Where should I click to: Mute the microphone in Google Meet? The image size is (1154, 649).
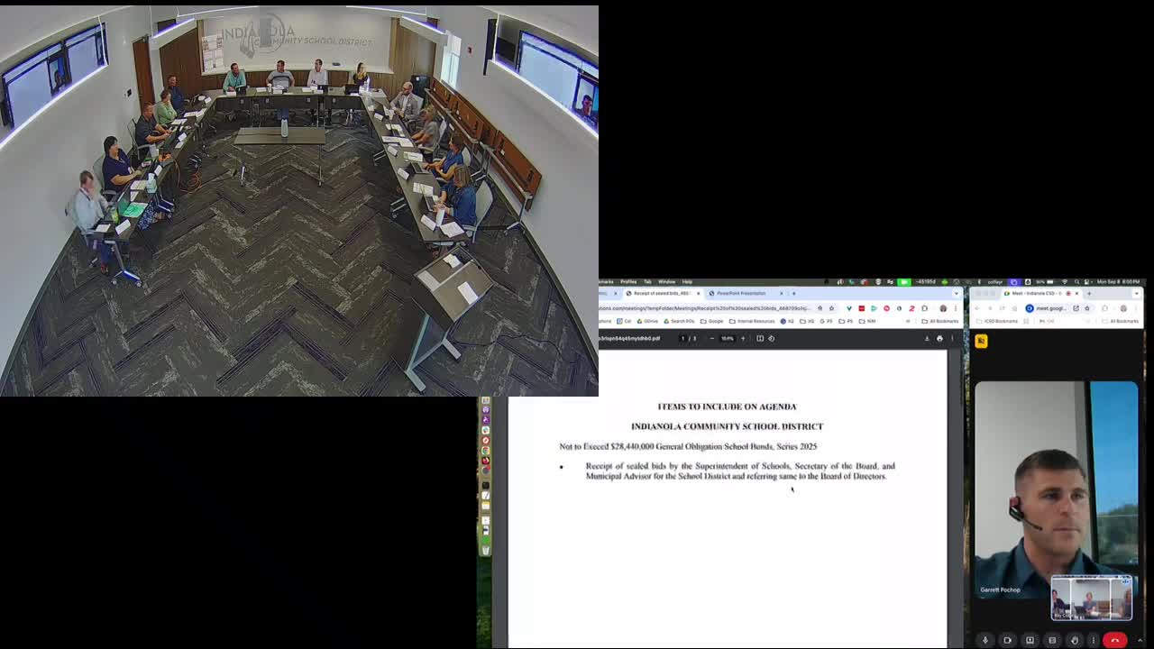click(985, 640)
